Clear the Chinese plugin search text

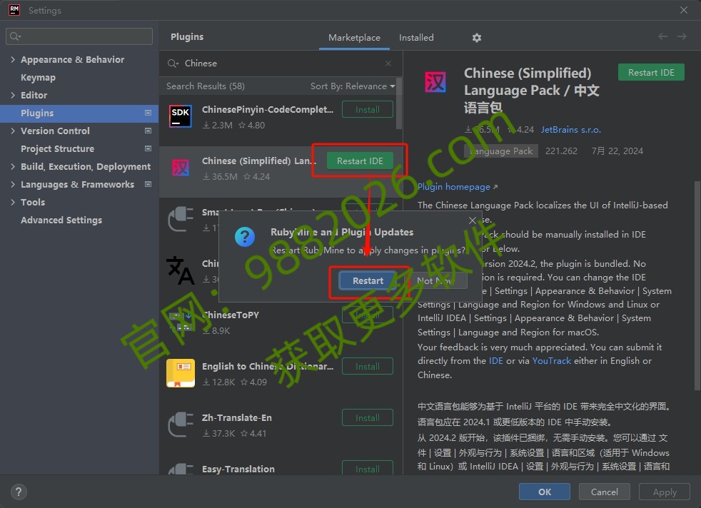388,63
